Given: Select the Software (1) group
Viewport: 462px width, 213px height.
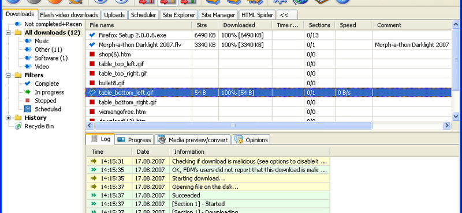Looking at the screenshot, I should coord(51,58).
